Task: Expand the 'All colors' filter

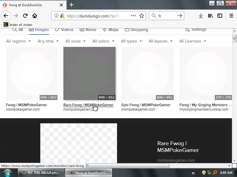Action: [x=103, y=41]
